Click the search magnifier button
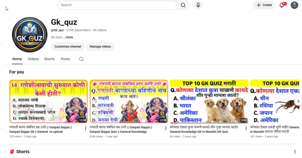Screen dimensions: 302x158 [183, 5]
